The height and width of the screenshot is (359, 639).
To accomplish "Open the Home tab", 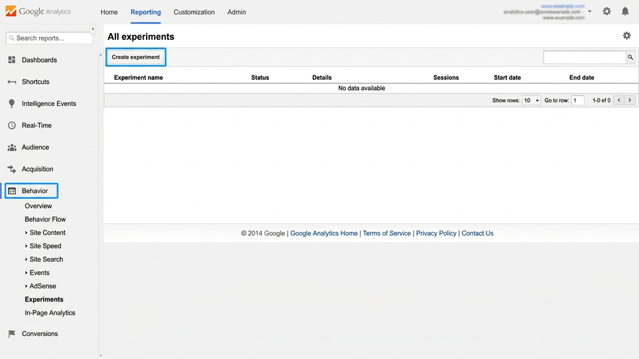I will pyautogui.click(x=109, y=12).
